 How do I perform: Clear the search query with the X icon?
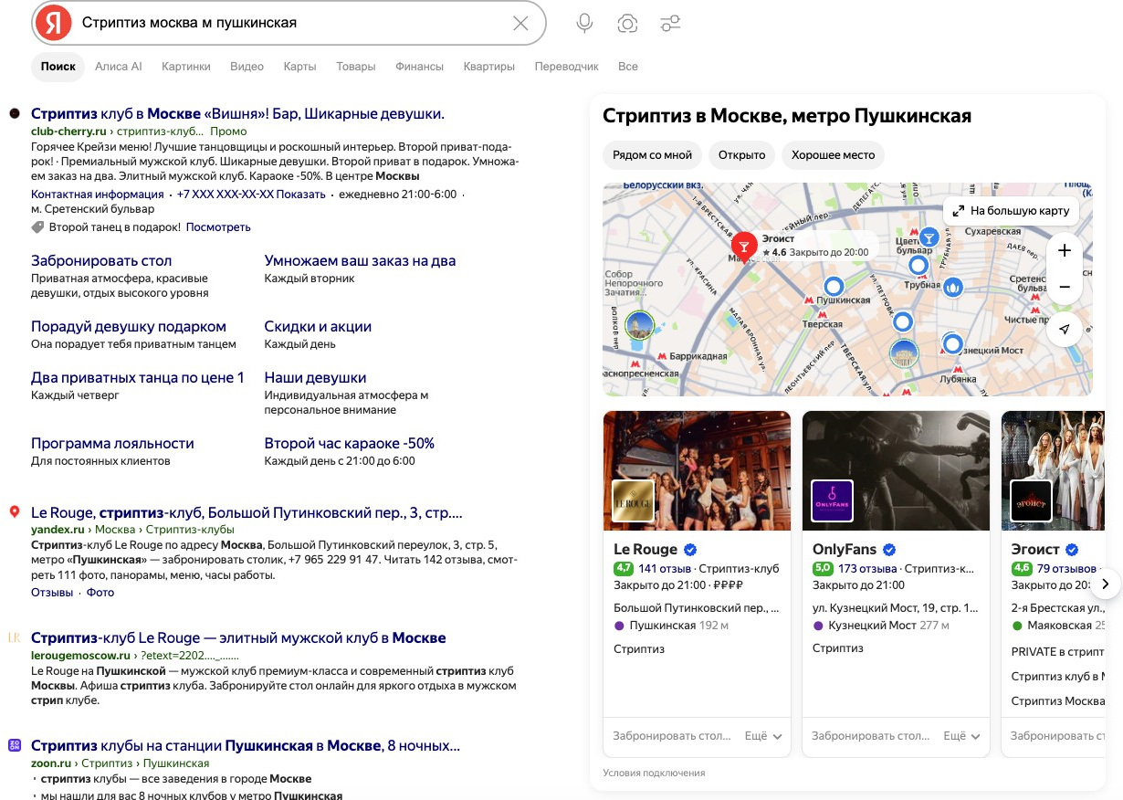click(x=520, y=23)
